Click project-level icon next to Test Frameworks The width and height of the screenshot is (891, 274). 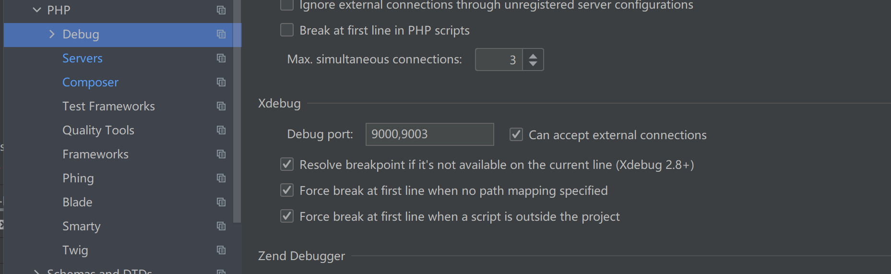click(221, 106)
